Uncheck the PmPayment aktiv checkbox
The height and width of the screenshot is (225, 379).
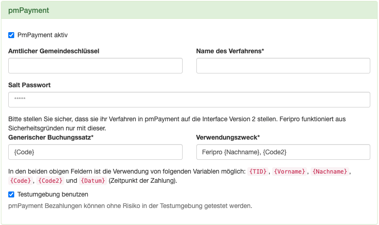click(x=11, y=35)
